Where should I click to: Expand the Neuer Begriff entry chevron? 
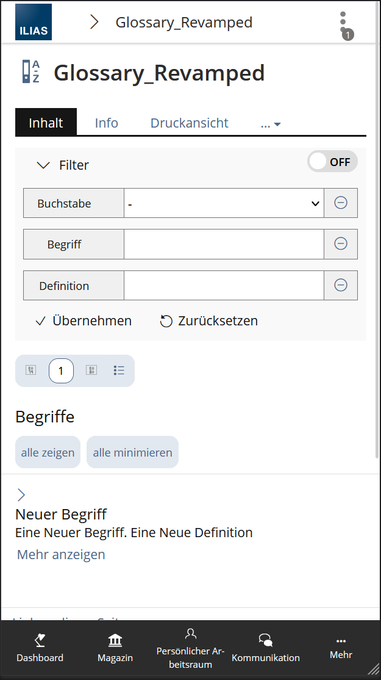[x=21, y=494]
